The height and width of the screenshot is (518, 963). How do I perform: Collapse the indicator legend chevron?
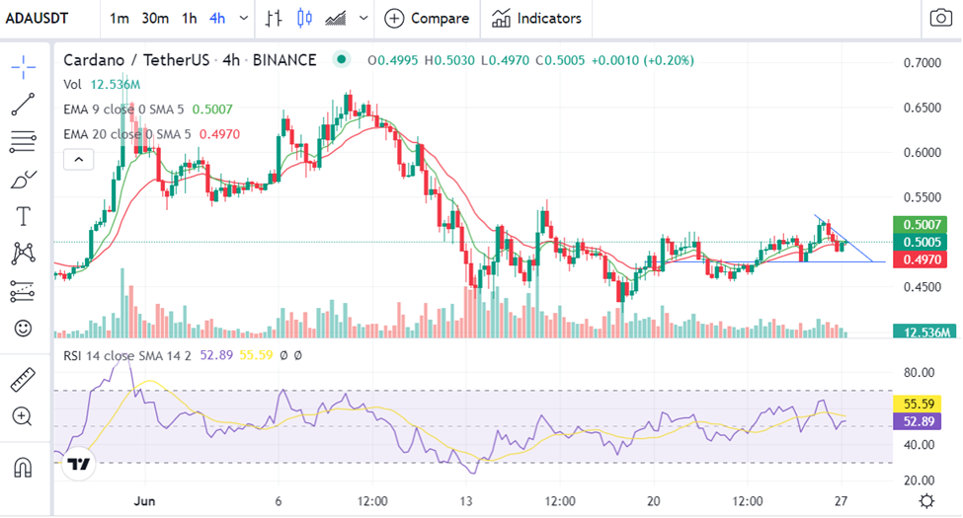(x=79, y=160)
